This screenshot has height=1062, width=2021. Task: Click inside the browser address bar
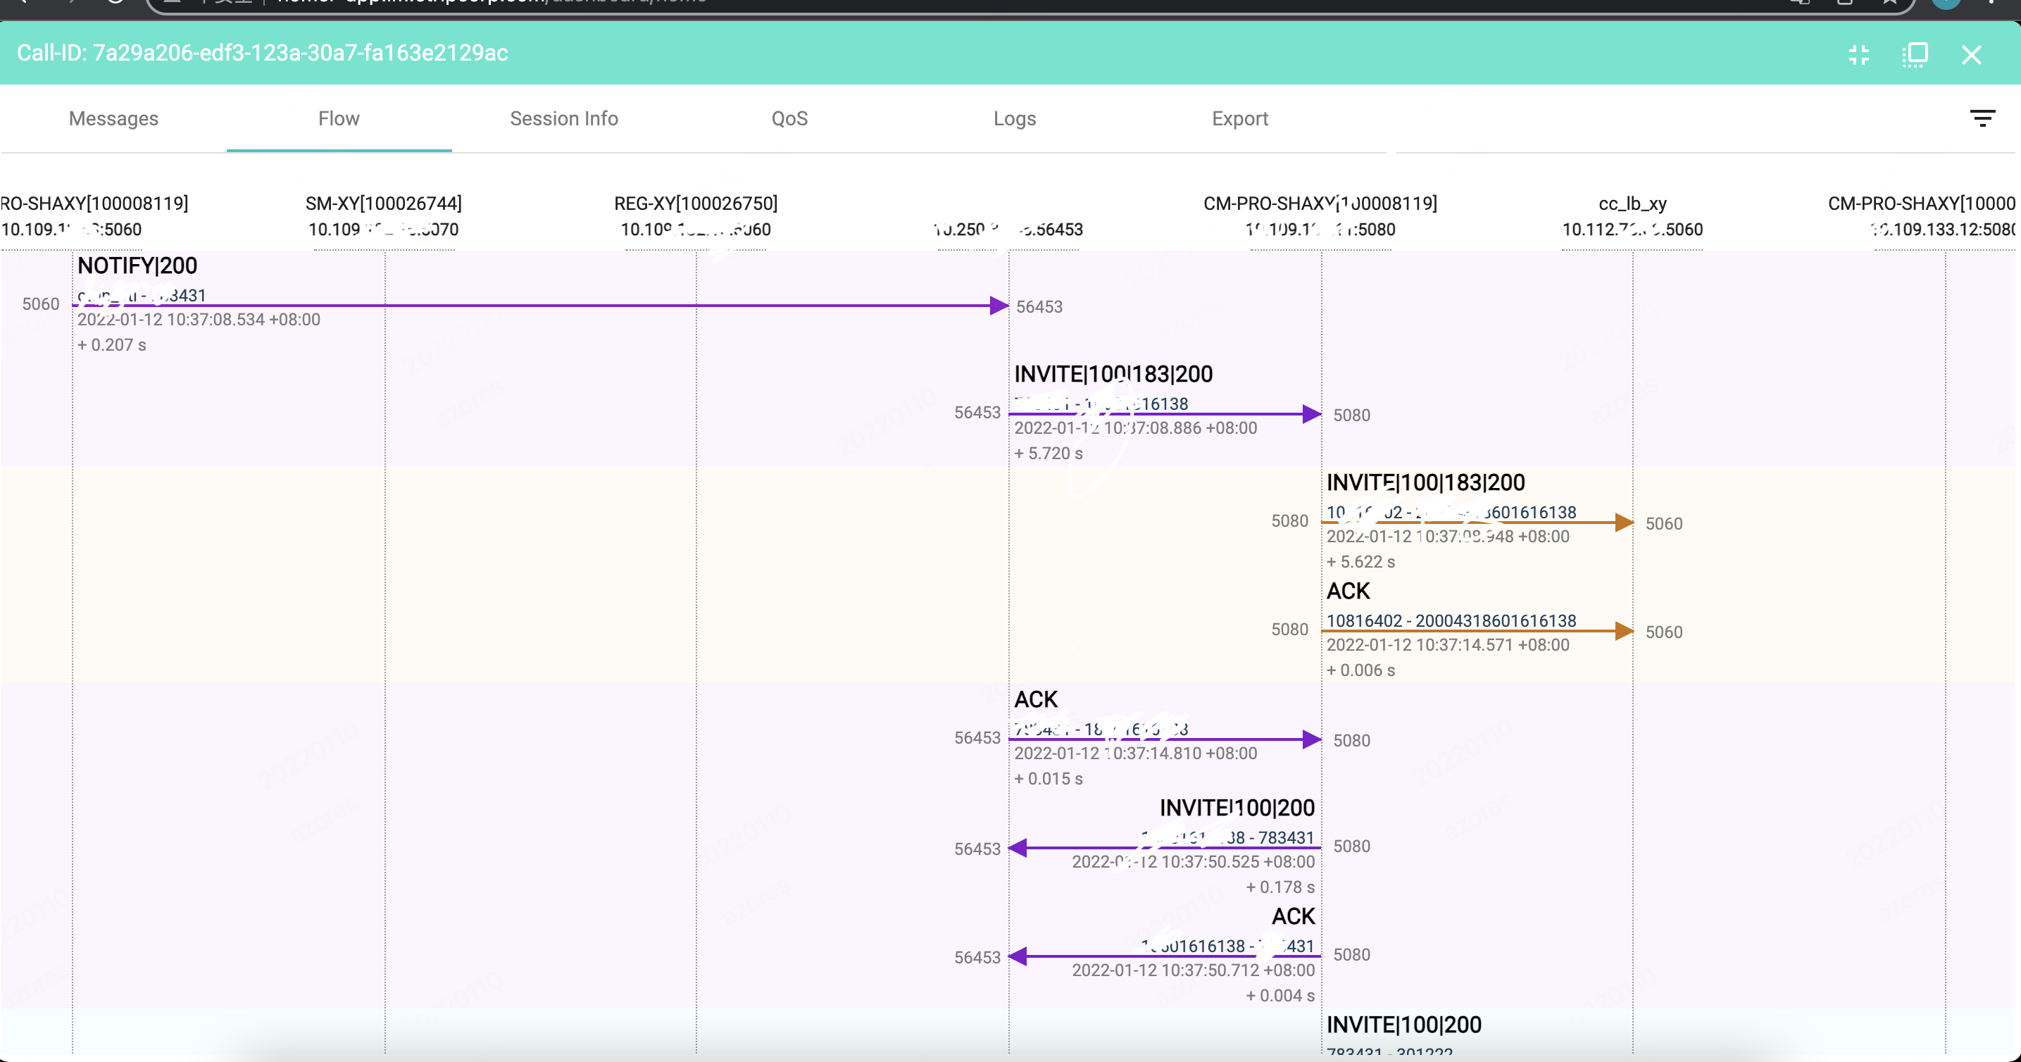coord(627,1)
